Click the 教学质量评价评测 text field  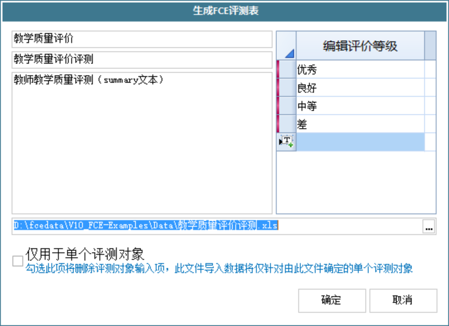click(x=142, y=60)
